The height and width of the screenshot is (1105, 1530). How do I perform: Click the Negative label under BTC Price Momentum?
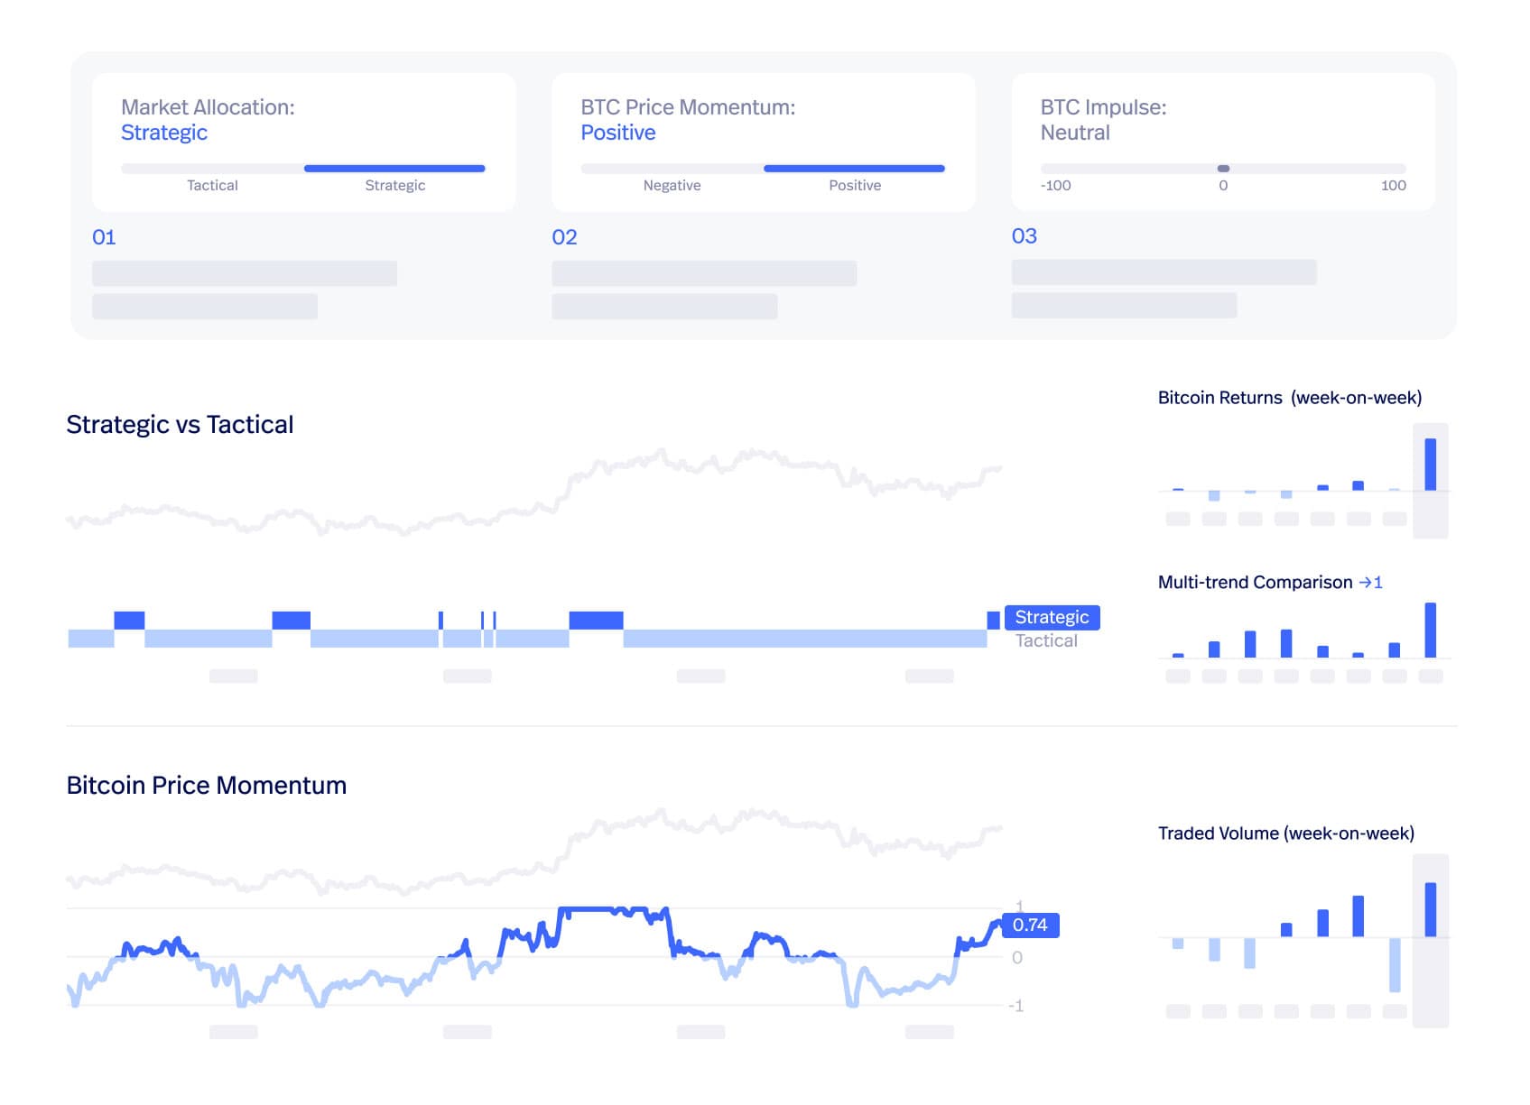click(x=672, y=185)
